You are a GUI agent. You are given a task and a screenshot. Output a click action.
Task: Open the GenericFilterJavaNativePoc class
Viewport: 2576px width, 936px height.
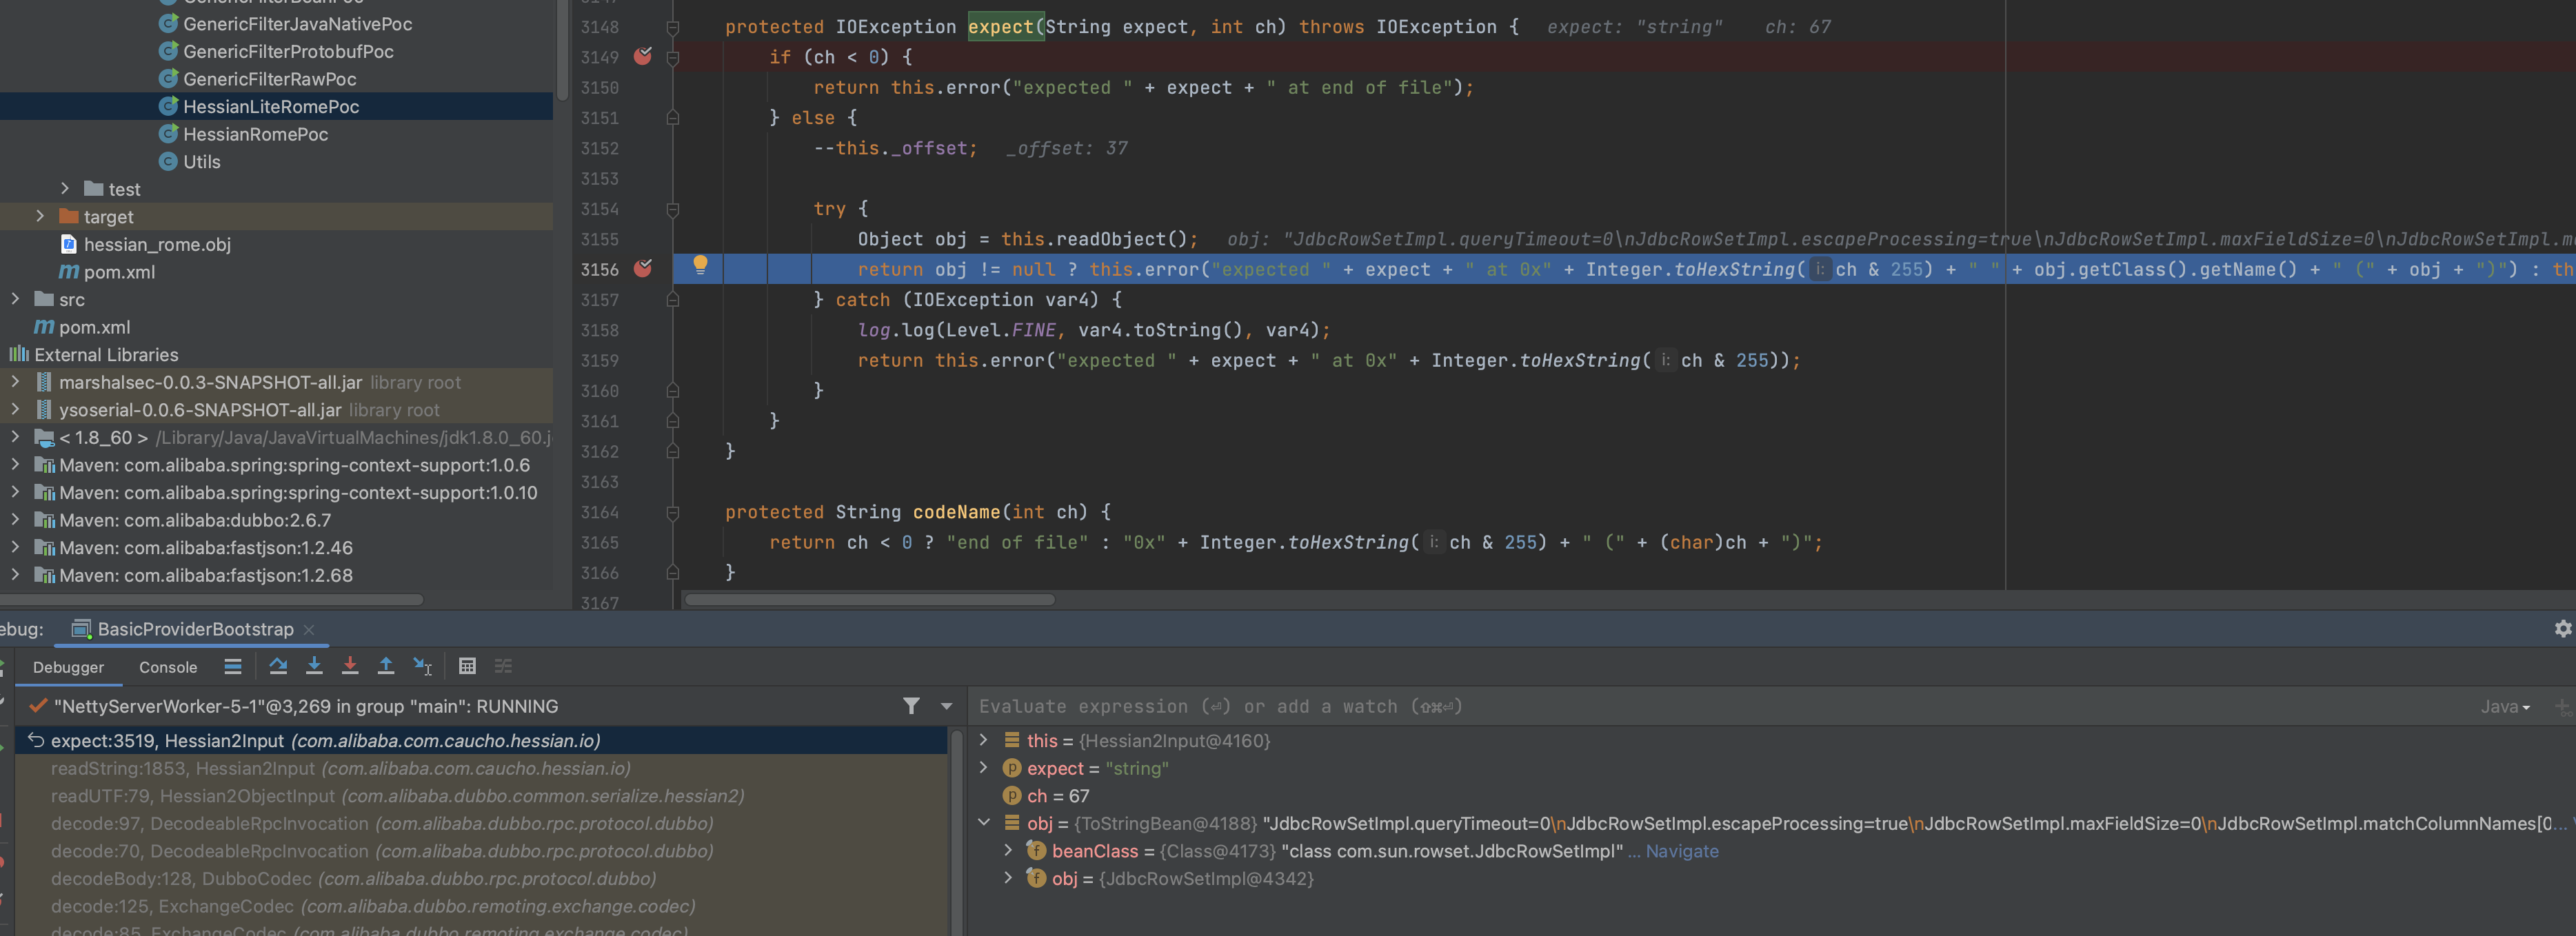tap(297, 24)
